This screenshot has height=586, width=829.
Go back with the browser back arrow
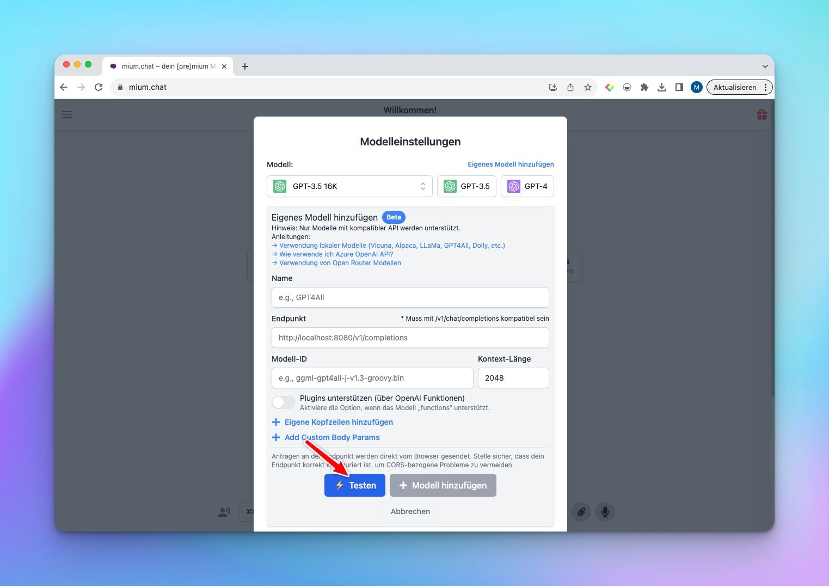pyautogui.click(x=64, y=87)
